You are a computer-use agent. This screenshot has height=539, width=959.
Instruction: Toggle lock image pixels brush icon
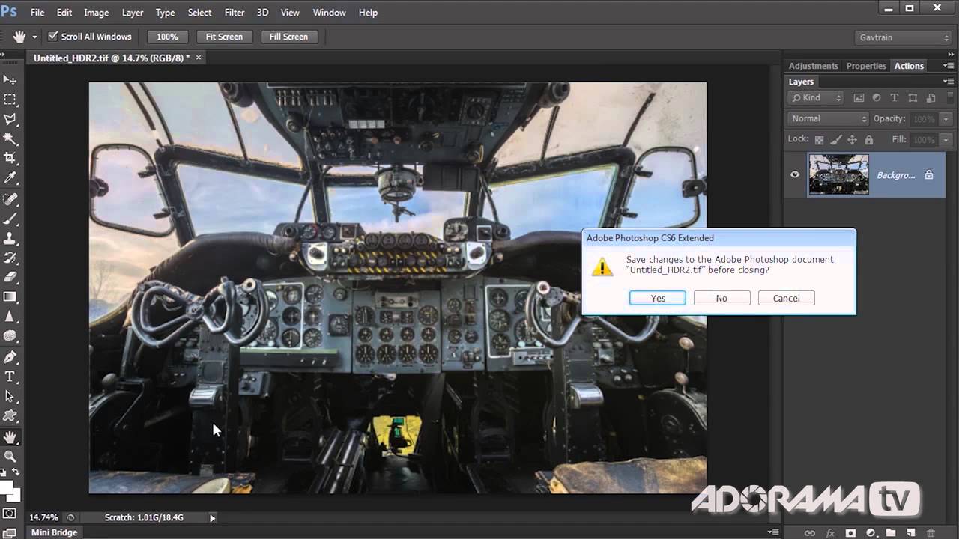pos(835,140)
